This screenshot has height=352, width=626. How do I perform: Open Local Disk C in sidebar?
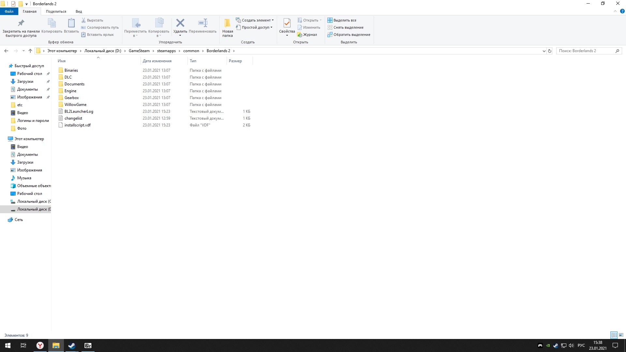pos(34,201)
